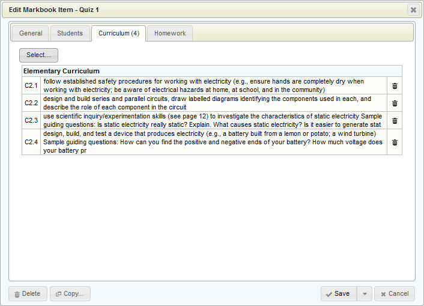This screenshot has width=424, height=306.
Task: Close the Edit Markbook Item dialog
Action: (x=413, y=10)
